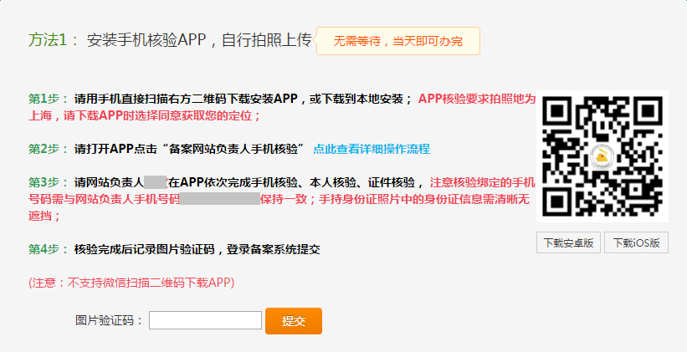The height and width of the screenshot is (352, 687).
Task: Click the grey redacted name block after 请网站负责人
Action: [156, 182]
